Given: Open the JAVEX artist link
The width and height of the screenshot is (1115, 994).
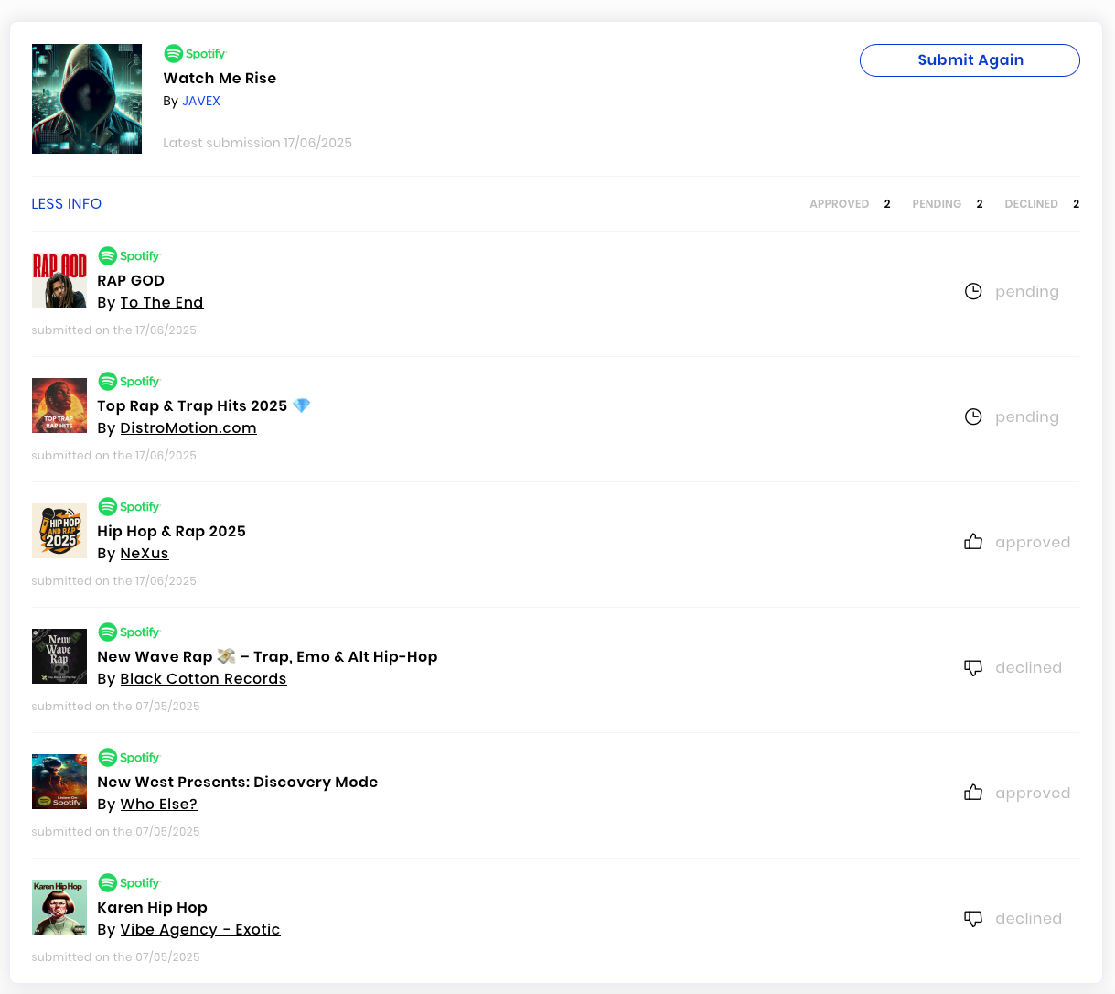Looking at the screenshot, I should (x=201, y=102).
